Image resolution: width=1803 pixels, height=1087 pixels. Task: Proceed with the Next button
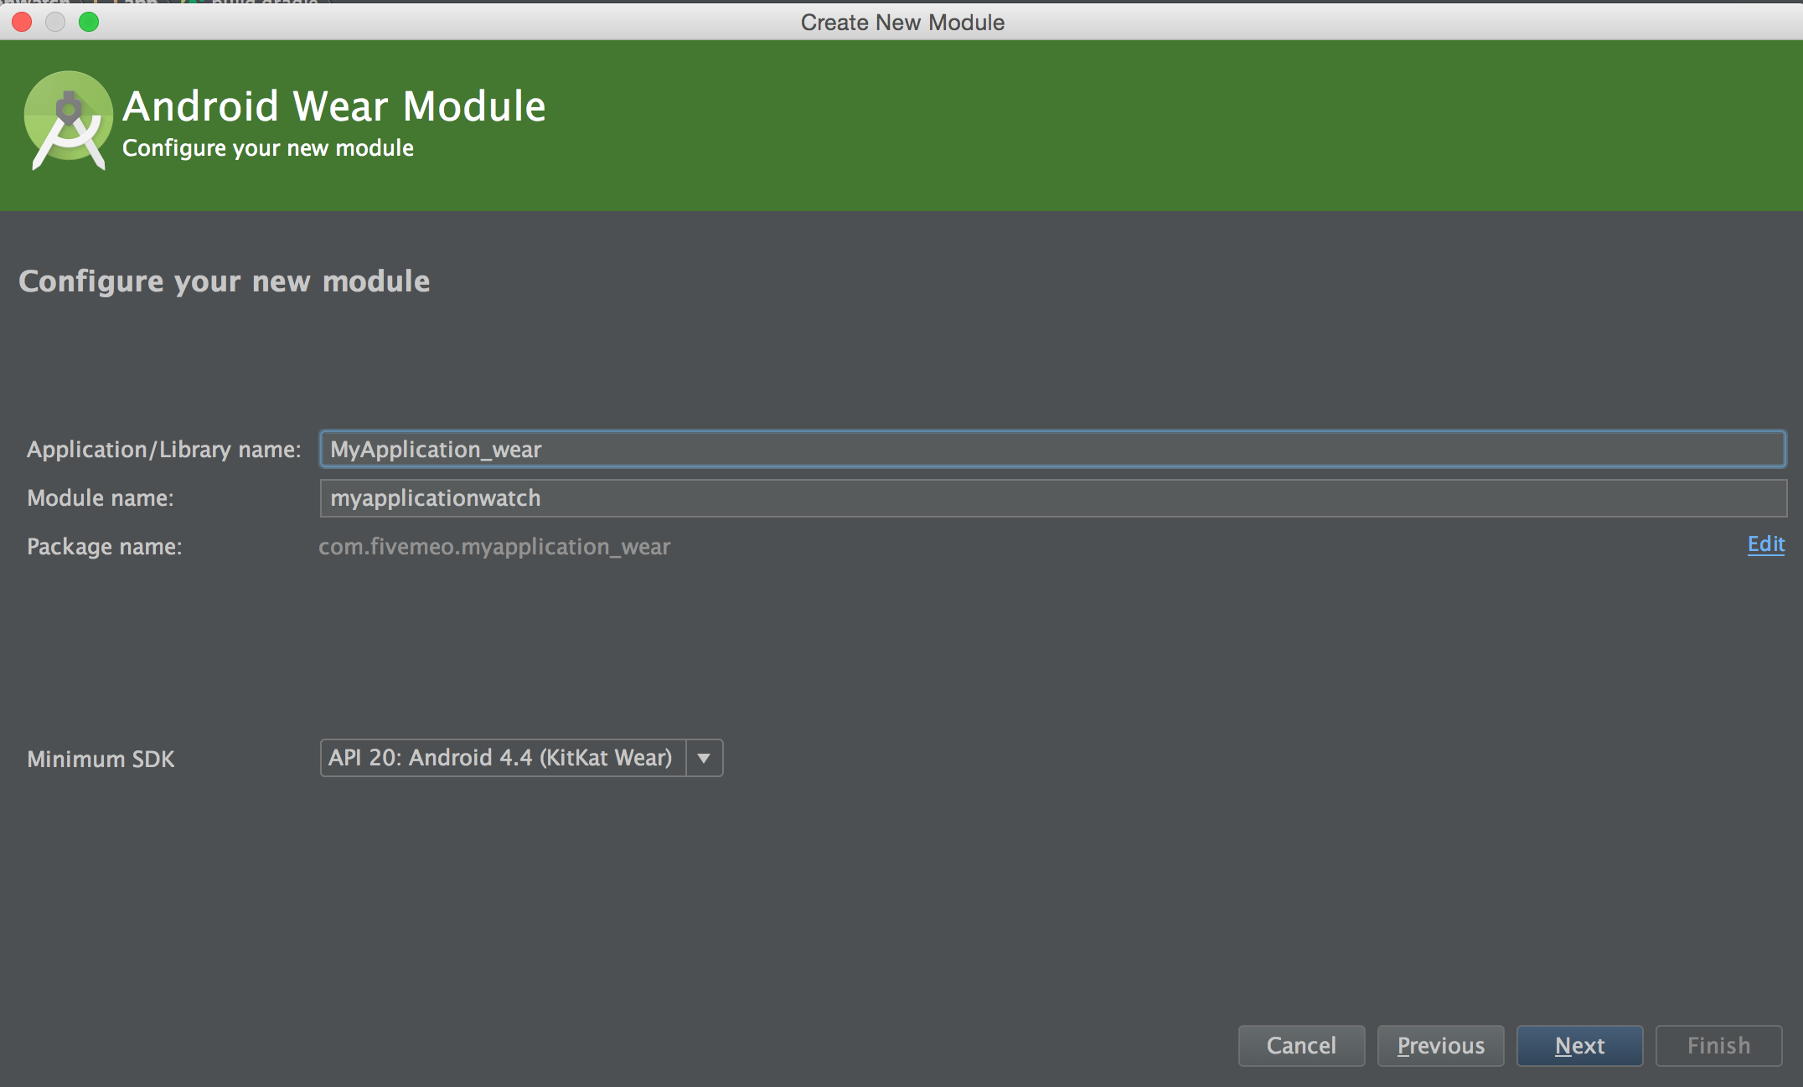tap(1579, 1045)
